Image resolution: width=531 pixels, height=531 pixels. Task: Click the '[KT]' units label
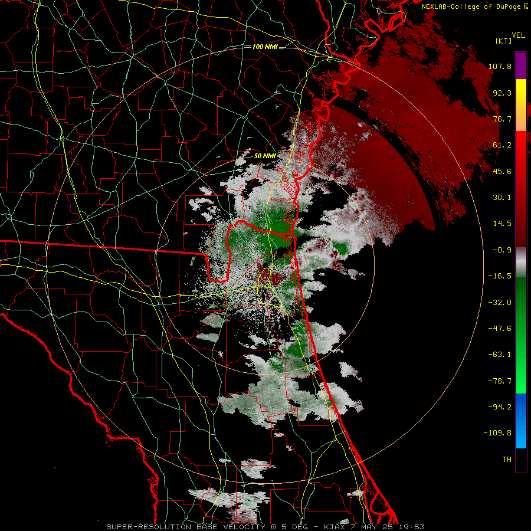coord(503,41)
